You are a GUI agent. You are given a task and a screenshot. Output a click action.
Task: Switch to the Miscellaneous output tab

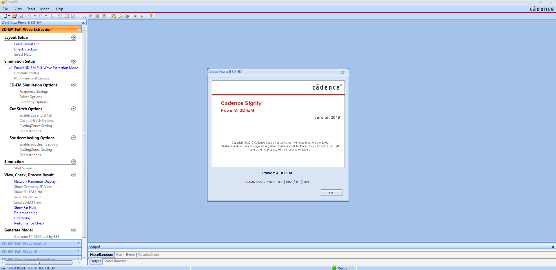pos(101,255)
